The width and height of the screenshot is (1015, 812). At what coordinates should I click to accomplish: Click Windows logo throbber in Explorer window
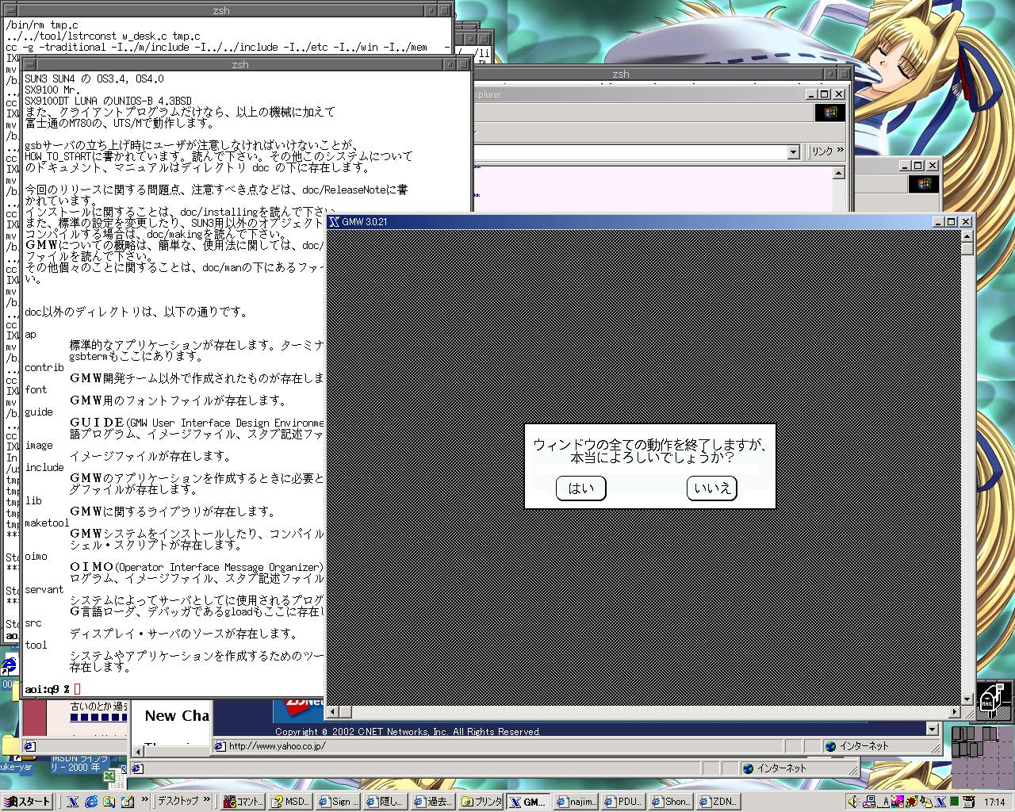[830, 113]
